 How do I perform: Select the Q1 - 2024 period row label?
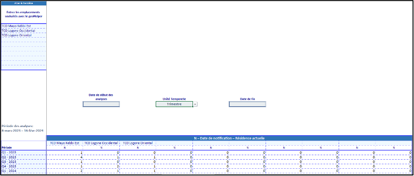24,171
